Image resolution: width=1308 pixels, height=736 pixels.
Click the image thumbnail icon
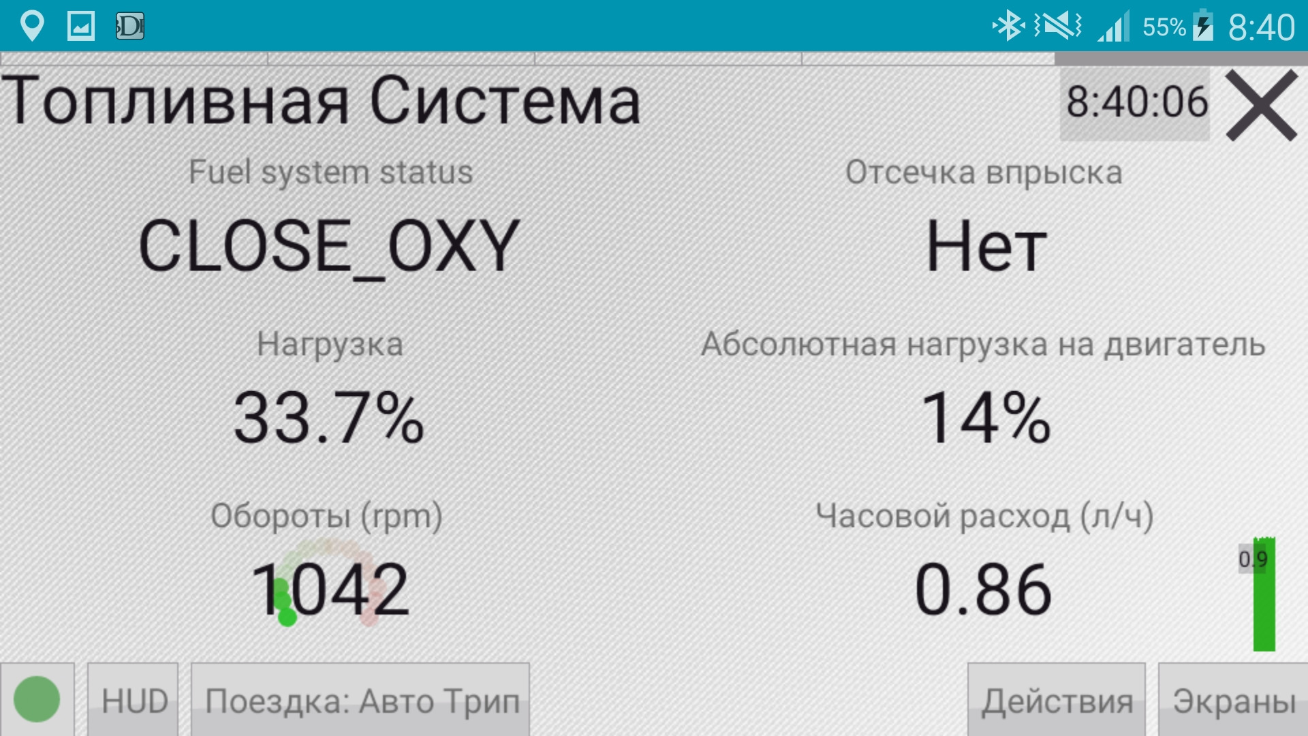click(x=78, y=25)
